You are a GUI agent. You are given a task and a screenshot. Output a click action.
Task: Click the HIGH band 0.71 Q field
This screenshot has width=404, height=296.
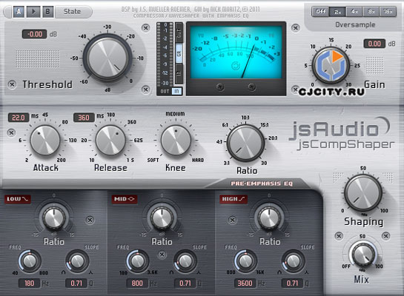coord(292,283)
